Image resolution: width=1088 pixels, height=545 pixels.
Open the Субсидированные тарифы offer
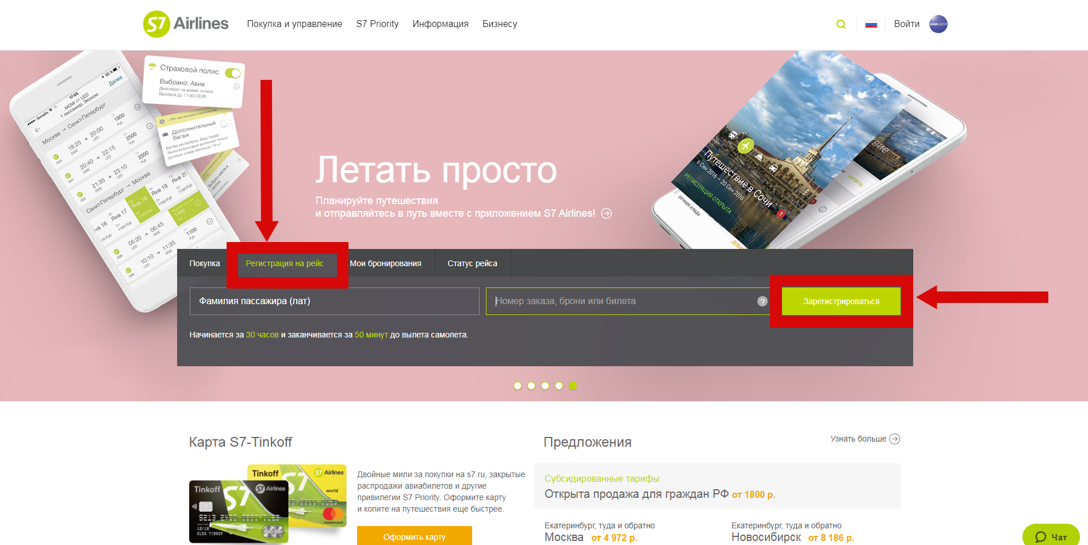click(602, 478)
